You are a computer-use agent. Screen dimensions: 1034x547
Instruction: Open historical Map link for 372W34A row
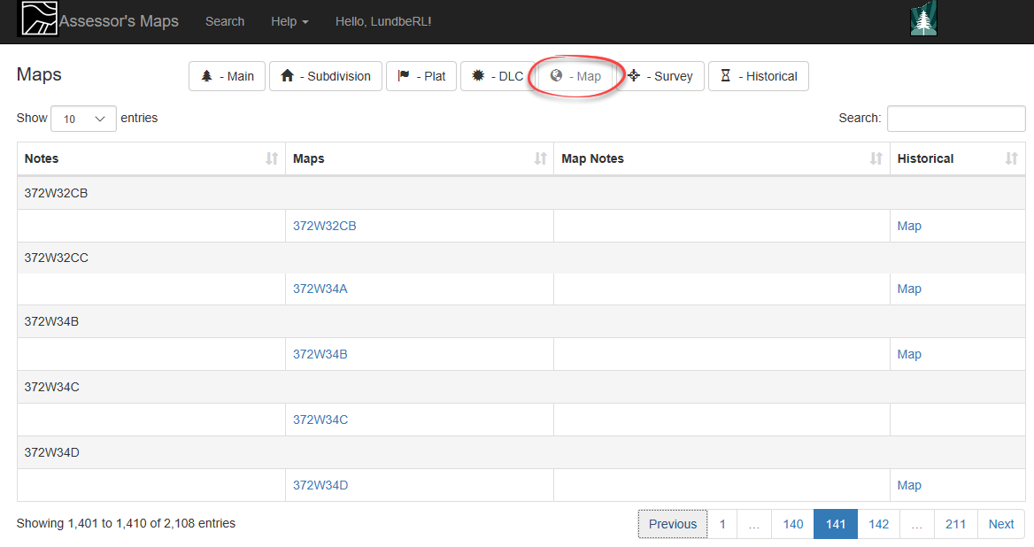coord(908,289)
